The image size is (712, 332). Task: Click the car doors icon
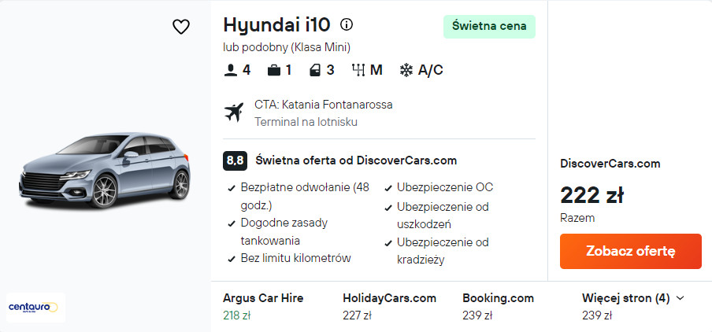(315, 70)
